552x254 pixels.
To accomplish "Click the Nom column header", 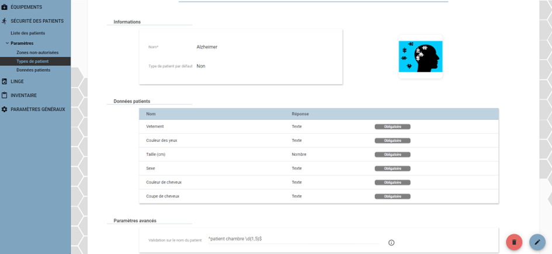I will pyautogui.click(x=151, y=114).
